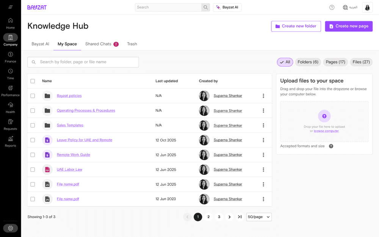The height and width of the screenshot is (237, 379).
Task: Select the Finance icon in the sidebar
Action: [10, 56]
